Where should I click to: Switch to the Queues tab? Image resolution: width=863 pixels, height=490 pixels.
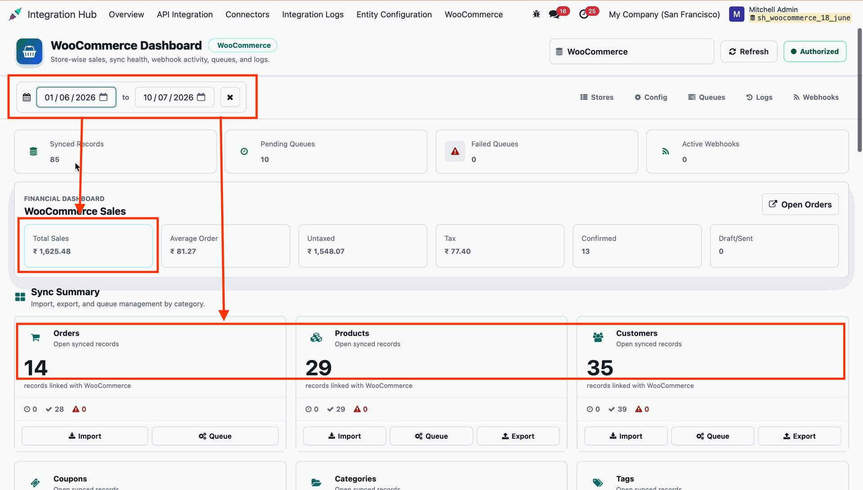[x=707, y=97]
